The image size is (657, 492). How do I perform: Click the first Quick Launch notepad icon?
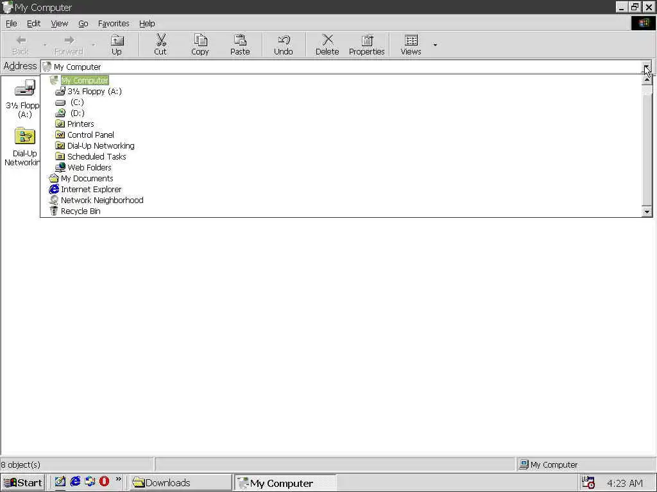pos(60,482)
